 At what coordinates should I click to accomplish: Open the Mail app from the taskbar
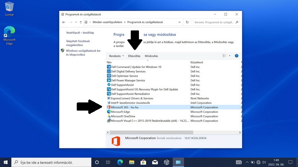click(155, 162)
